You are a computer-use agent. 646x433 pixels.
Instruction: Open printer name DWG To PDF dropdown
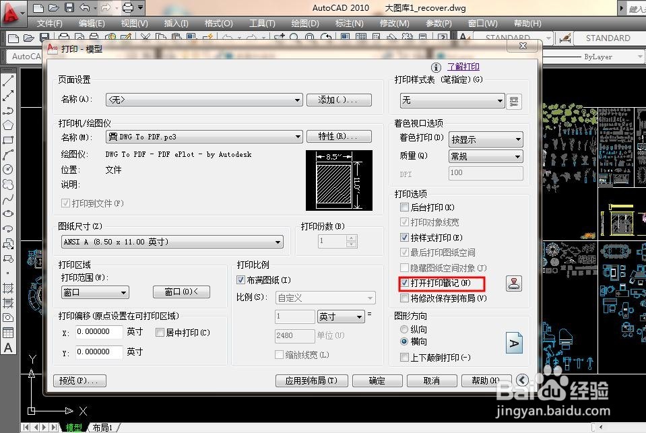(204, 137)
